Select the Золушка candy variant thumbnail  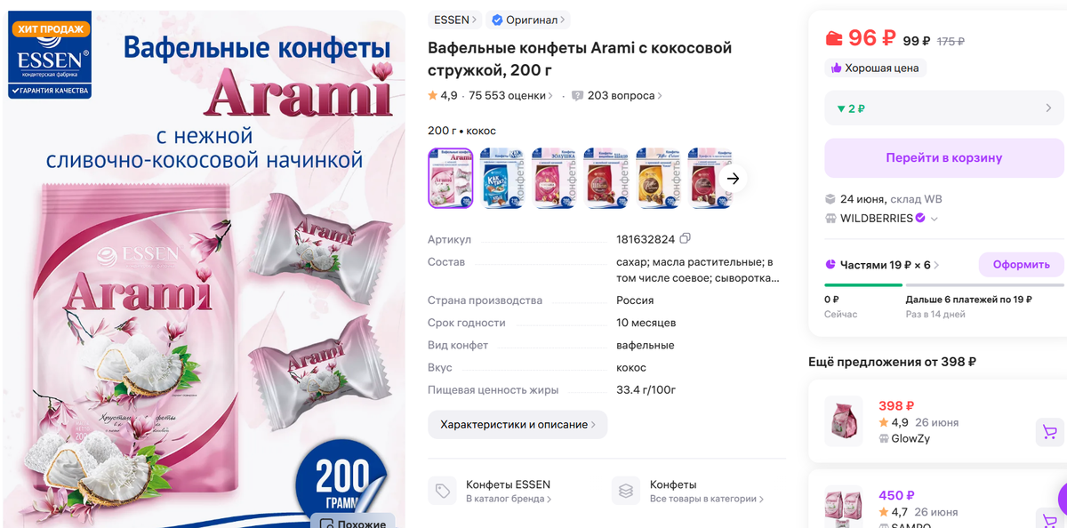[554, 179]
